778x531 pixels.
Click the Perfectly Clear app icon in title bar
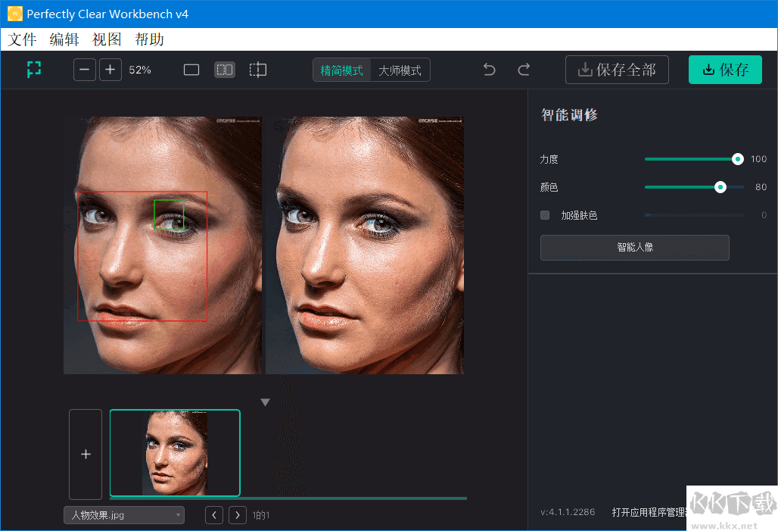[15, 14]
